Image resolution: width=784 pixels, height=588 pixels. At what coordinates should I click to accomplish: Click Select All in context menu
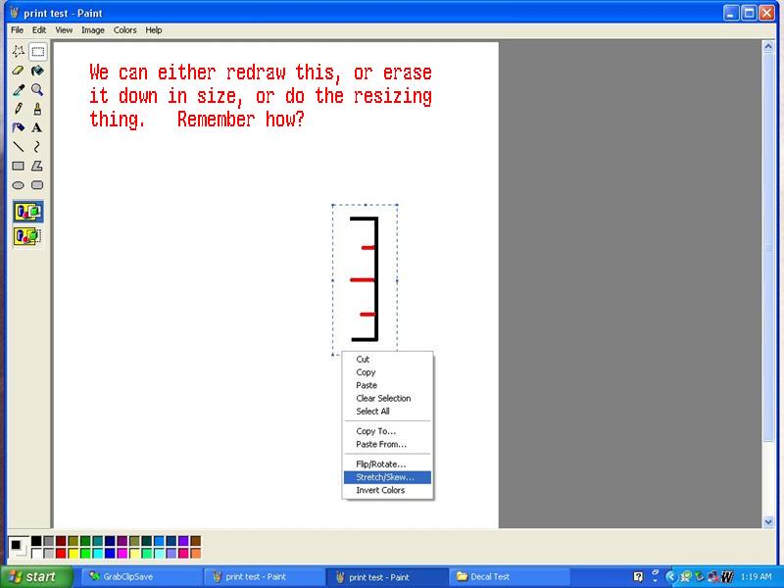tap(387, 411)
